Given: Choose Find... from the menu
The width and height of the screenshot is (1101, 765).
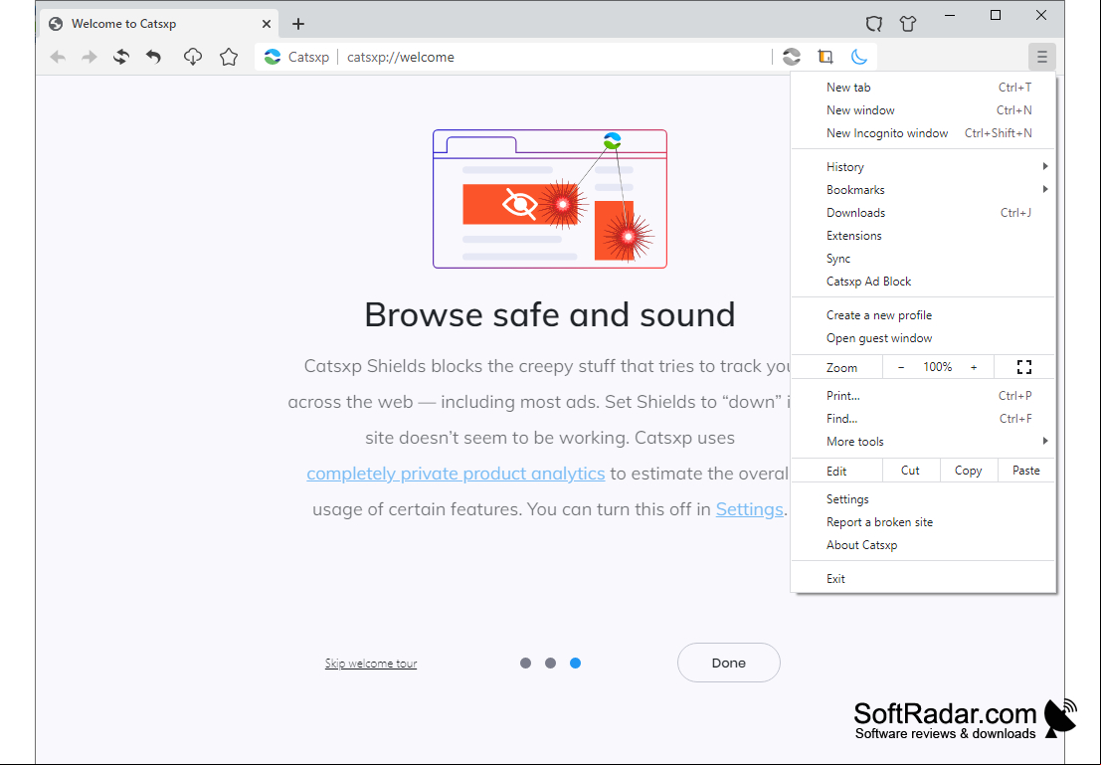Looking at the screenshot, I should click(923, 419).
